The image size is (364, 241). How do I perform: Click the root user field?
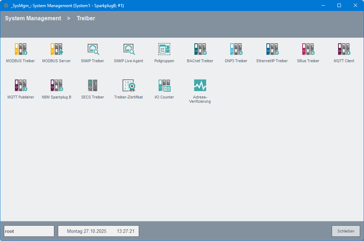click(x=29, y=231)
